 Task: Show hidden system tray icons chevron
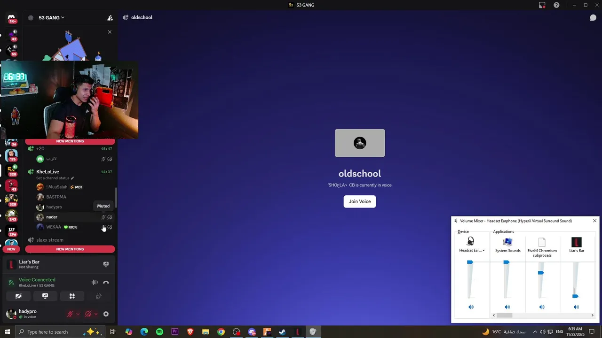click(535, 332)
